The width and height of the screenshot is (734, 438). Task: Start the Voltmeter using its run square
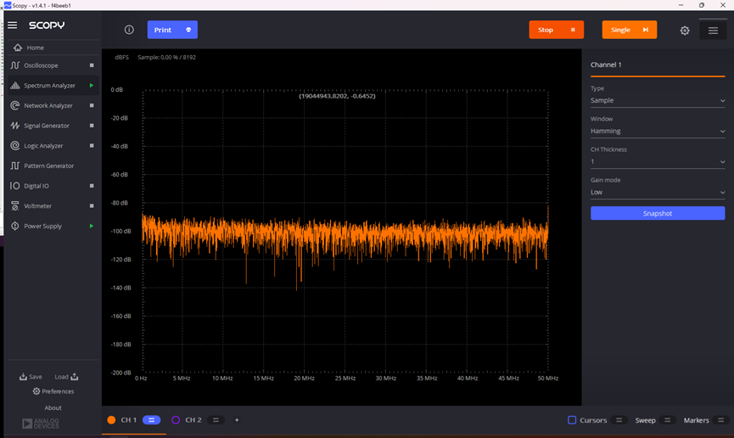(92, 206)
